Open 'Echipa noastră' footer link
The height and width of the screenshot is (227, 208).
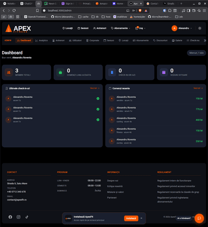tap(115, 186)
